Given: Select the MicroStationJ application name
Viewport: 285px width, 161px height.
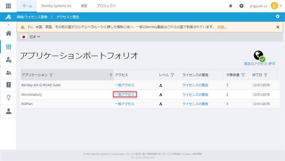Looking at the screenshot, I should [x=31, y=94].
